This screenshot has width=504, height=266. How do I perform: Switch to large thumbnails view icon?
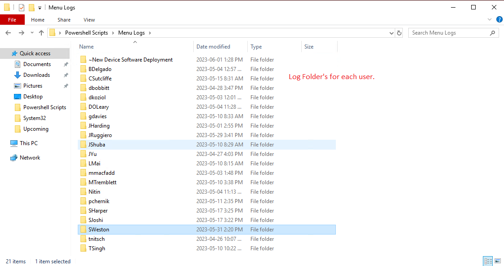click(497, 261)
